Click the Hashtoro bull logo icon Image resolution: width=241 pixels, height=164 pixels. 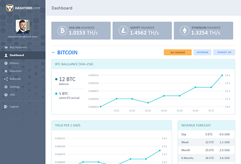coord(10,8)
